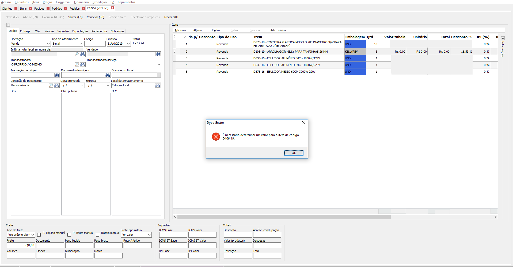513x267 pixels.
Task: Click the grid column chooser icon
Action: (174, 37)
